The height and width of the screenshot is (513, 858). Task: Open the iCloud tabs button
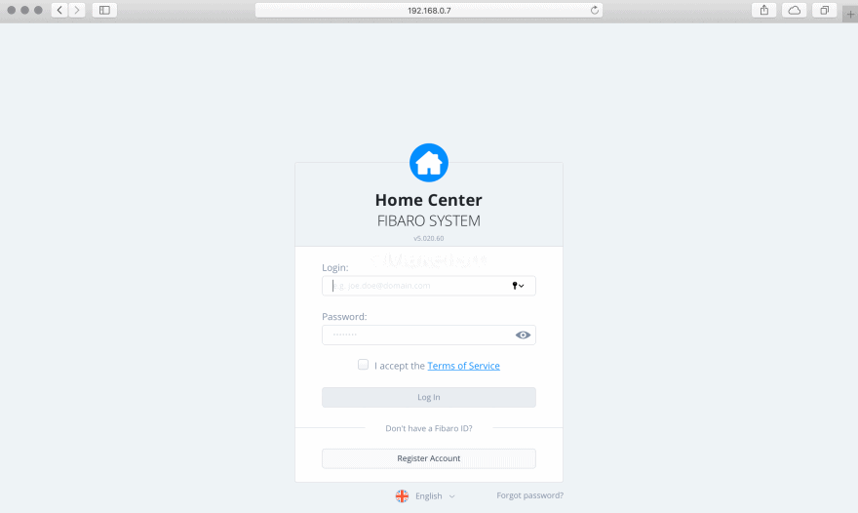[794, 10]
